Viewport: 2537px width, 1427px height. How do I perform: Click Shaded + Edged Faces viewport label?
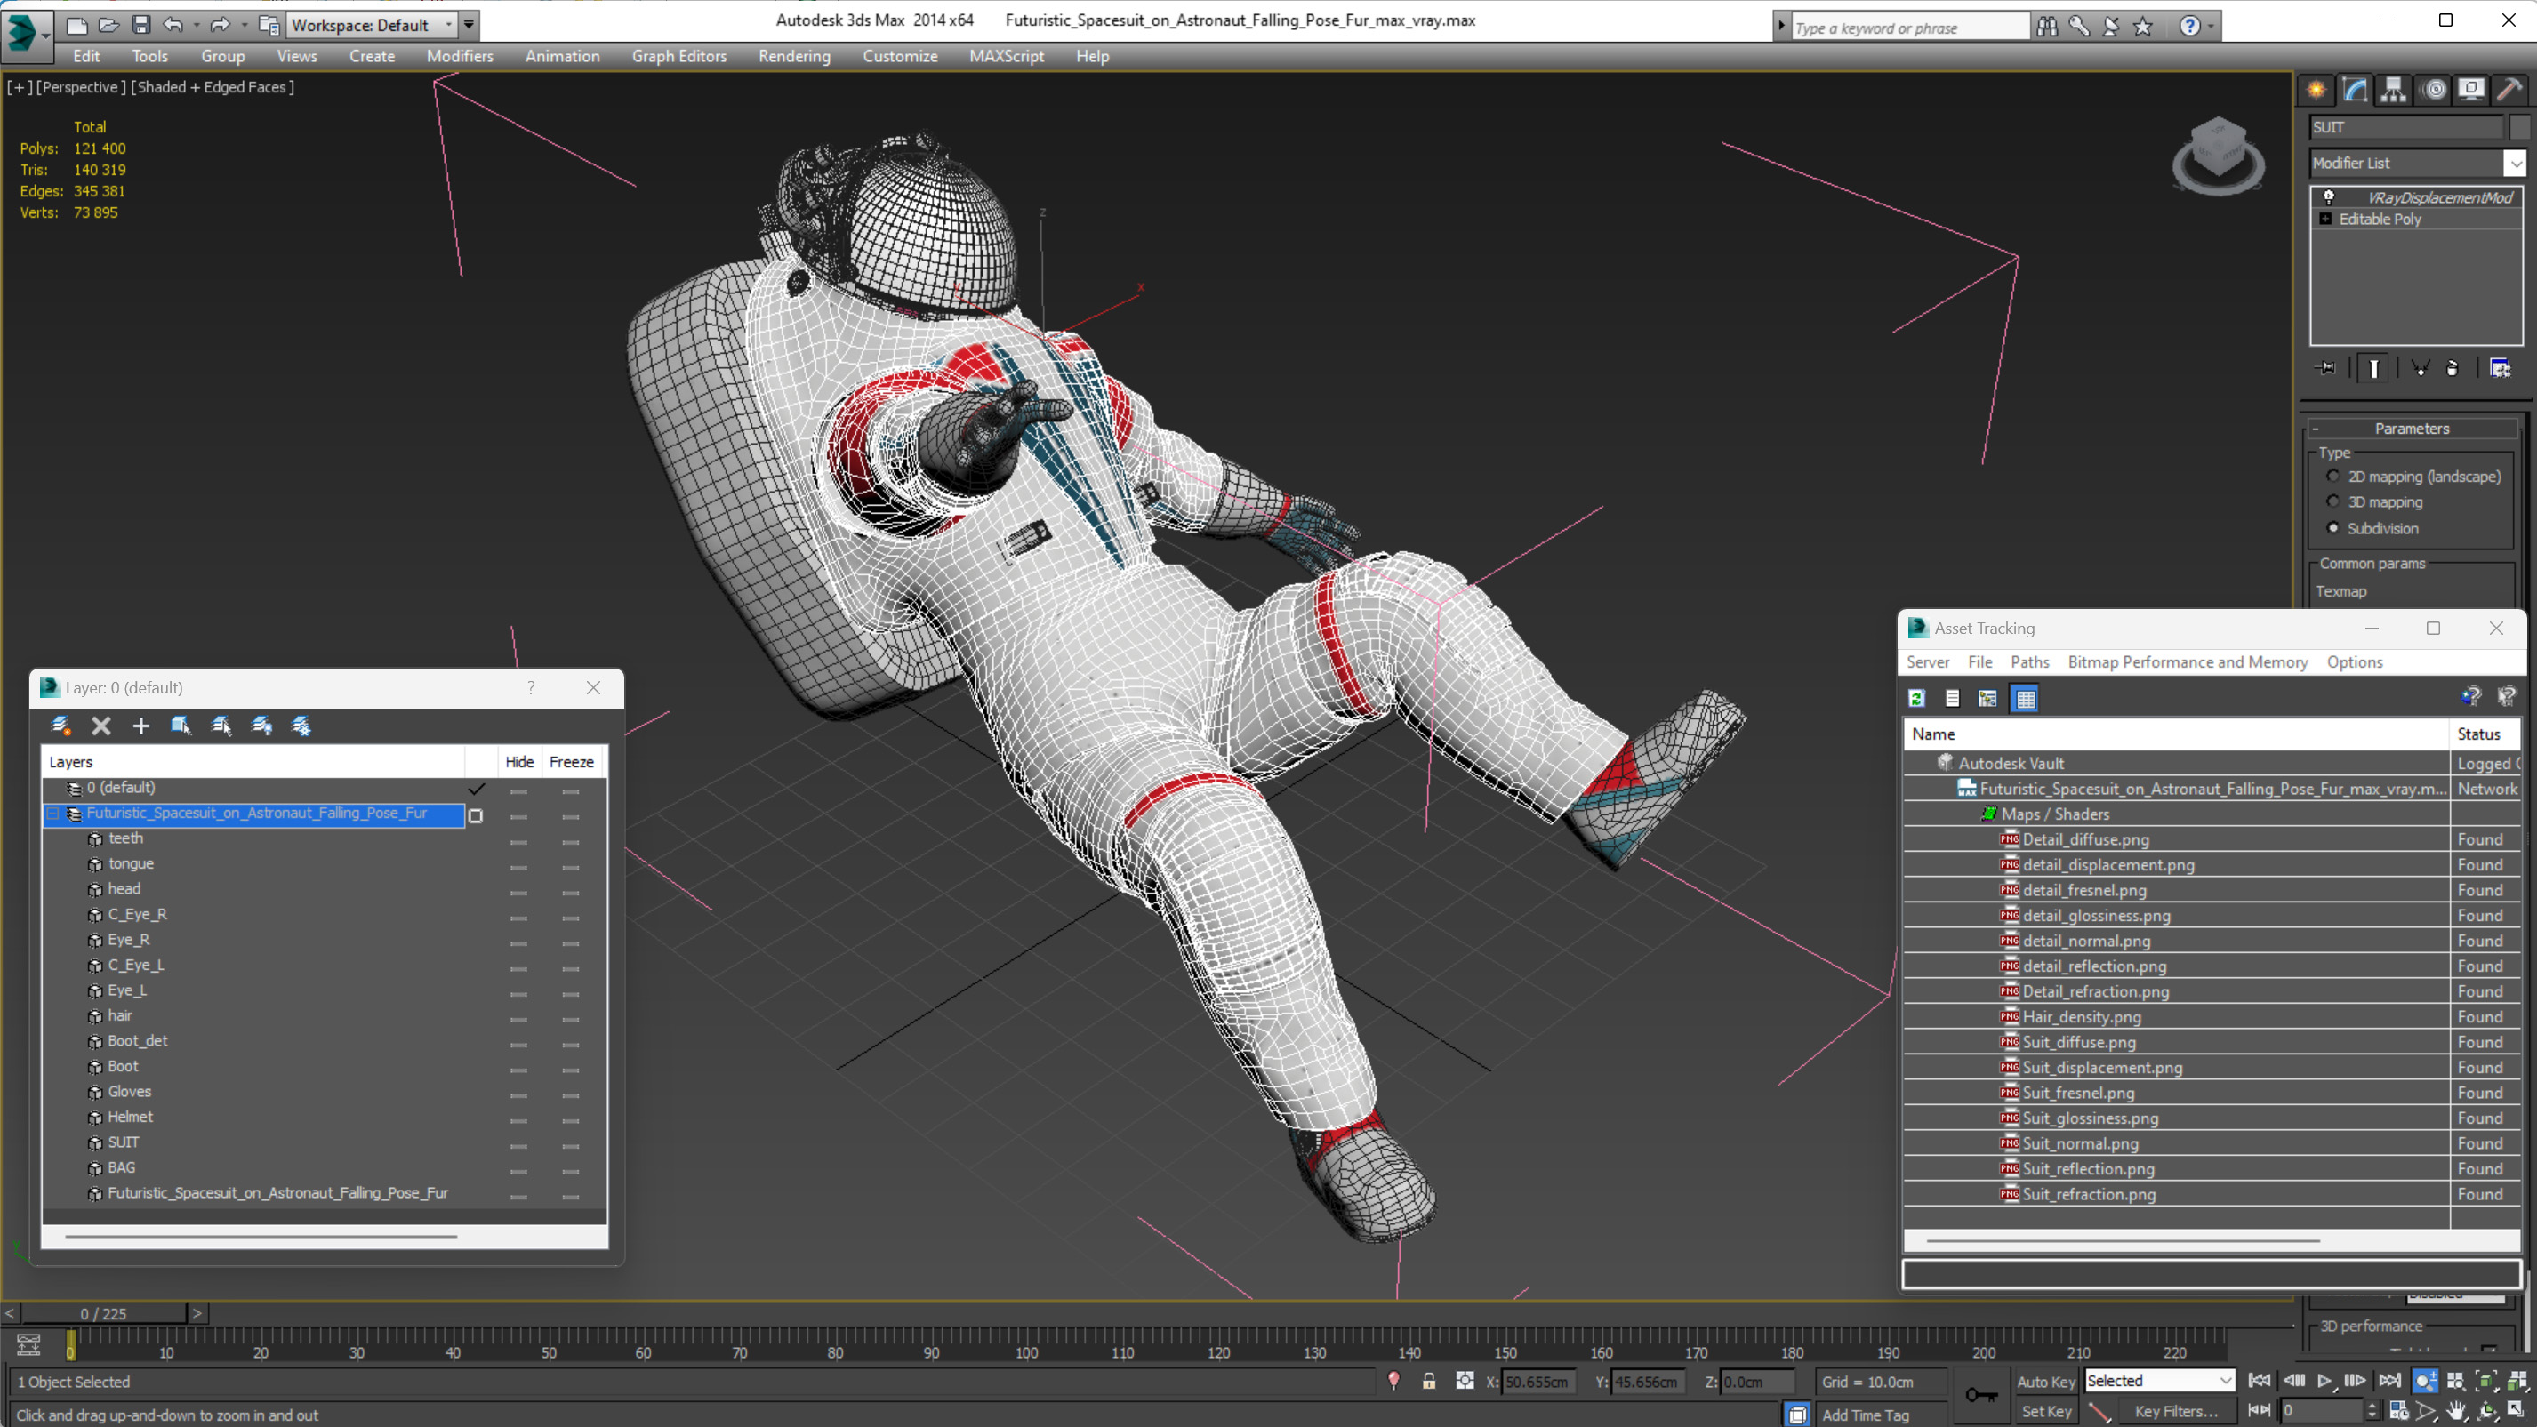[212, 86]
